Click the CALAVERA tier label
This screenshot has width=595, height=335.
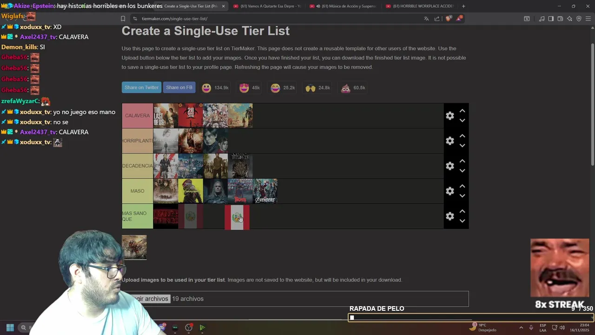click(138, 116)
